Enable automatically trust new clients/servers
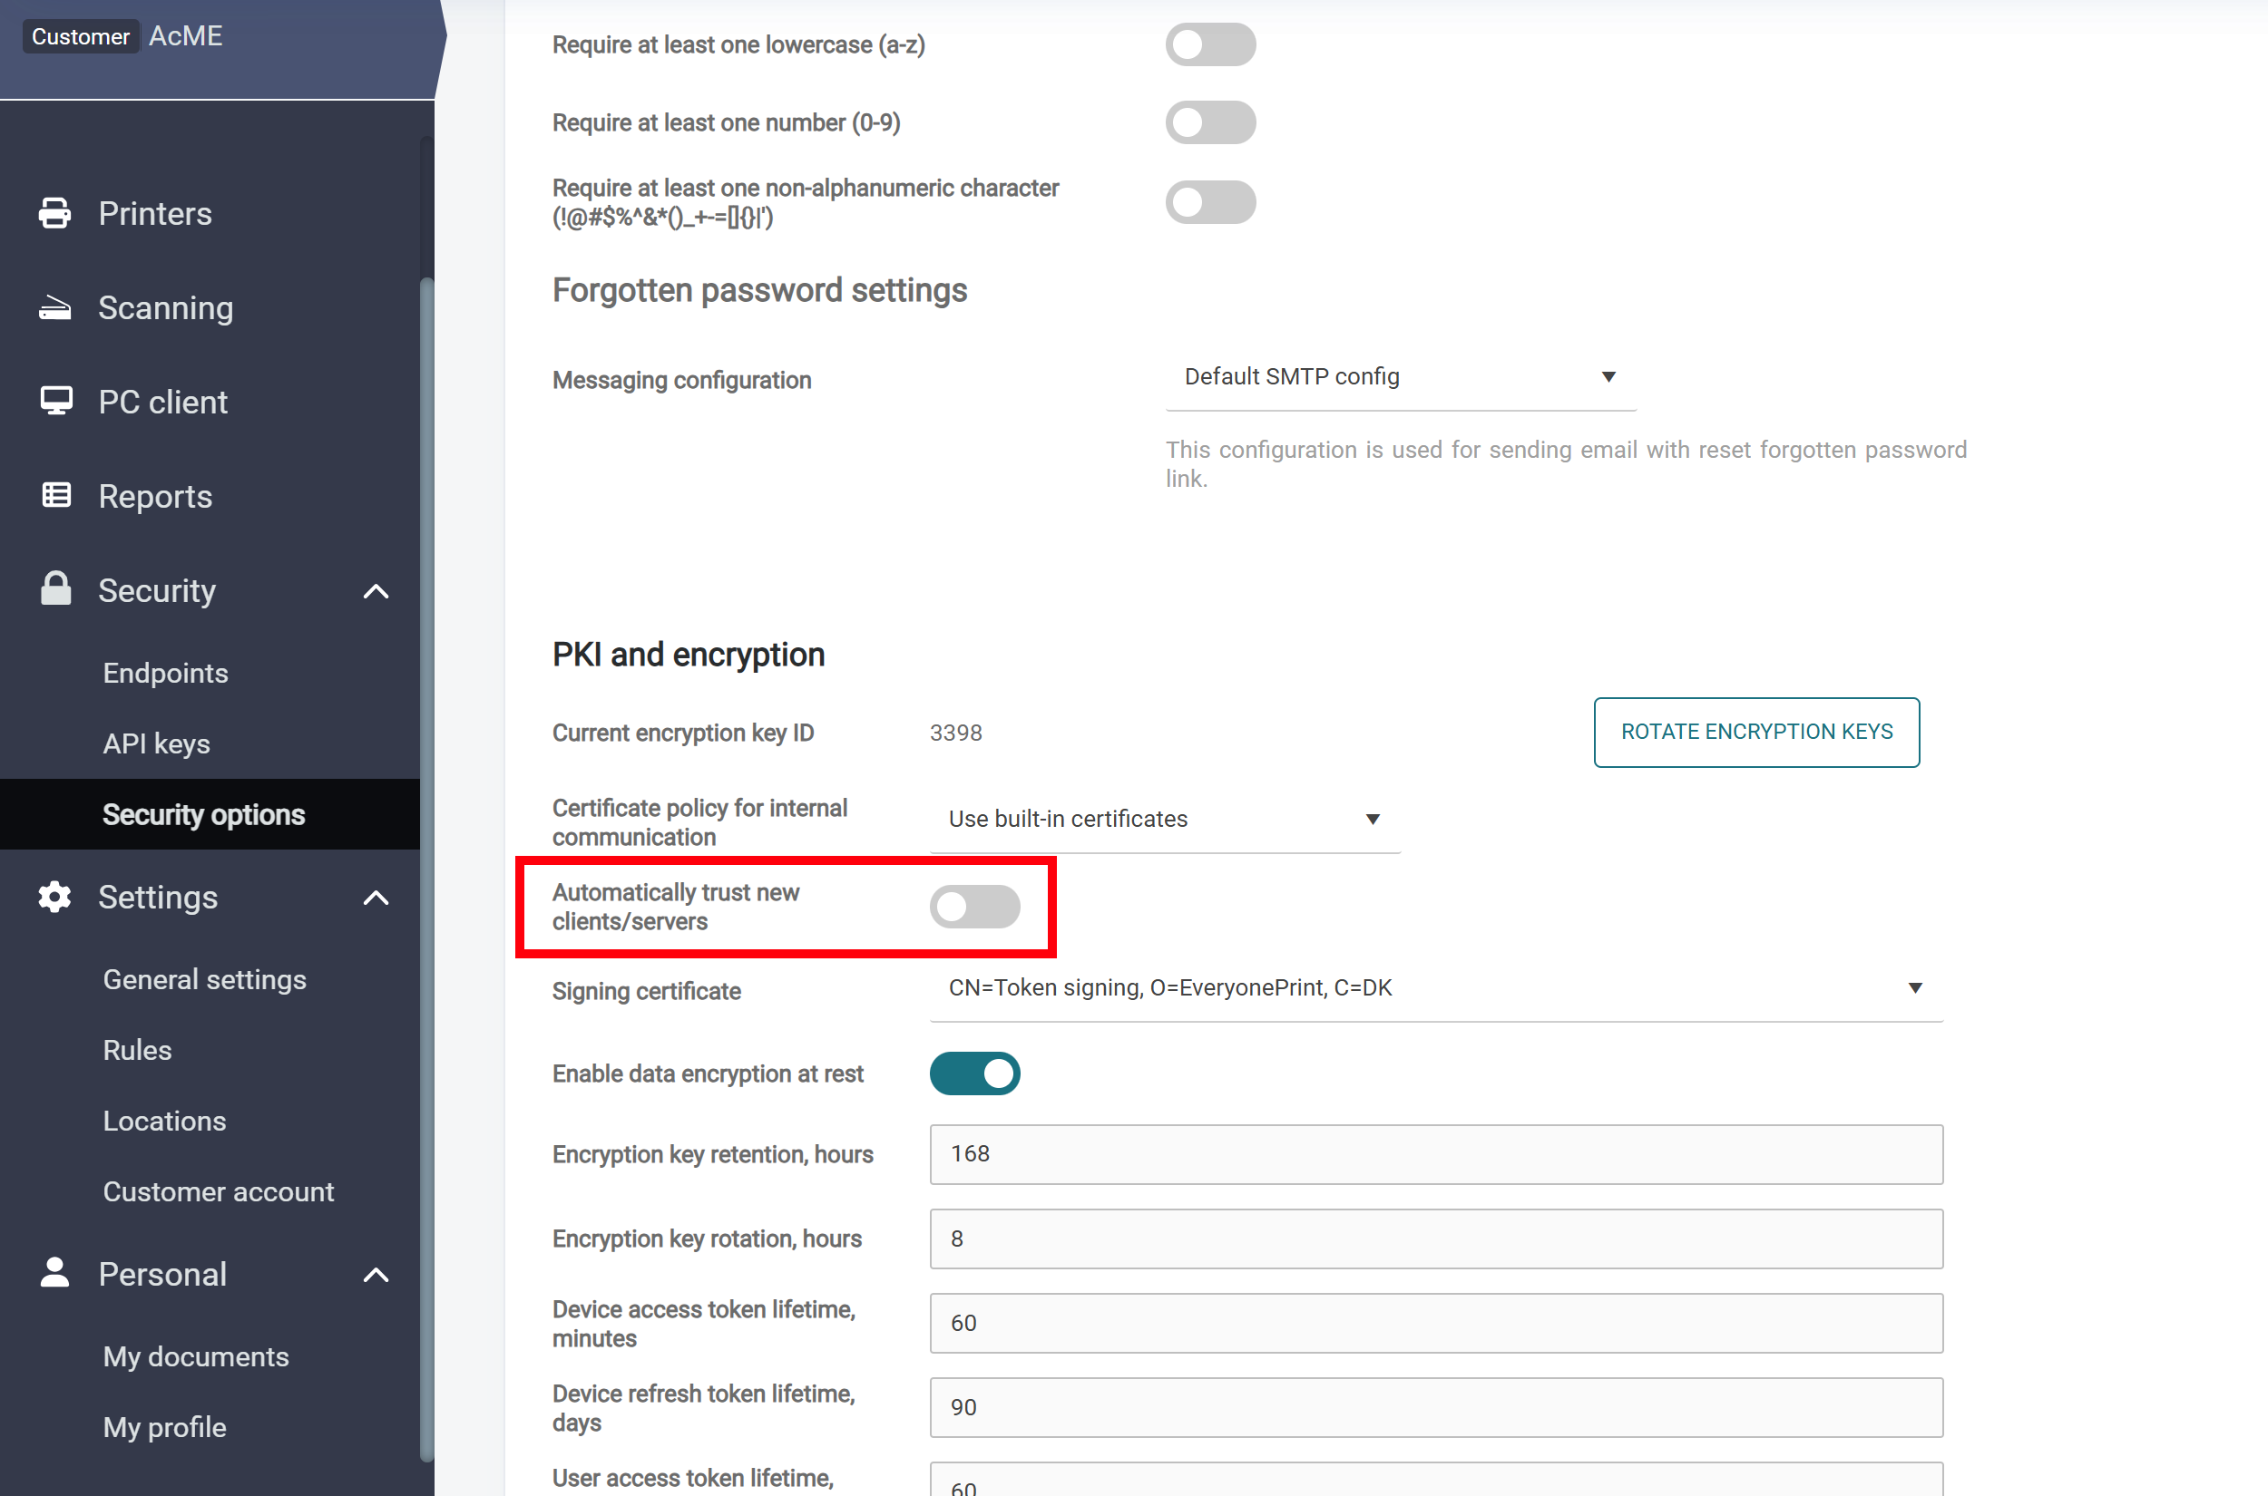Image resolution: width=2268 pixels, height=1496 pixels. click(973, 907)
